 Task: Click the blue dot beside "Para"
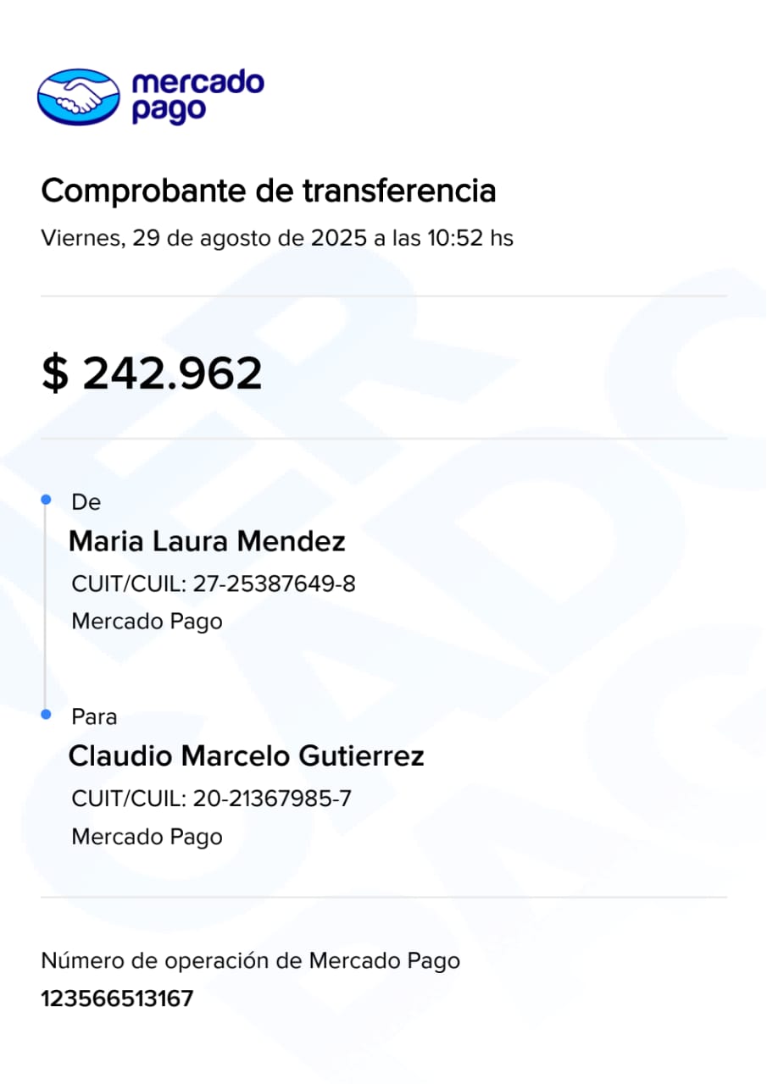[46, 716]
